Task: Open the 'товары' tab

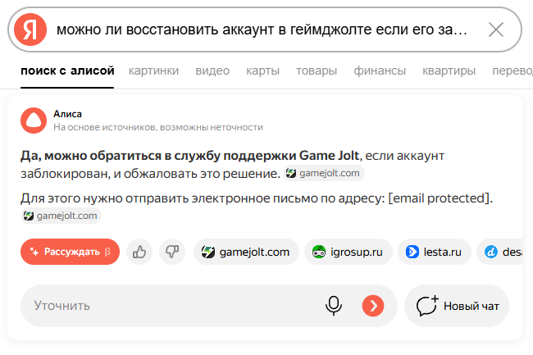Action: pyautogui.click(x=317, y=71)
